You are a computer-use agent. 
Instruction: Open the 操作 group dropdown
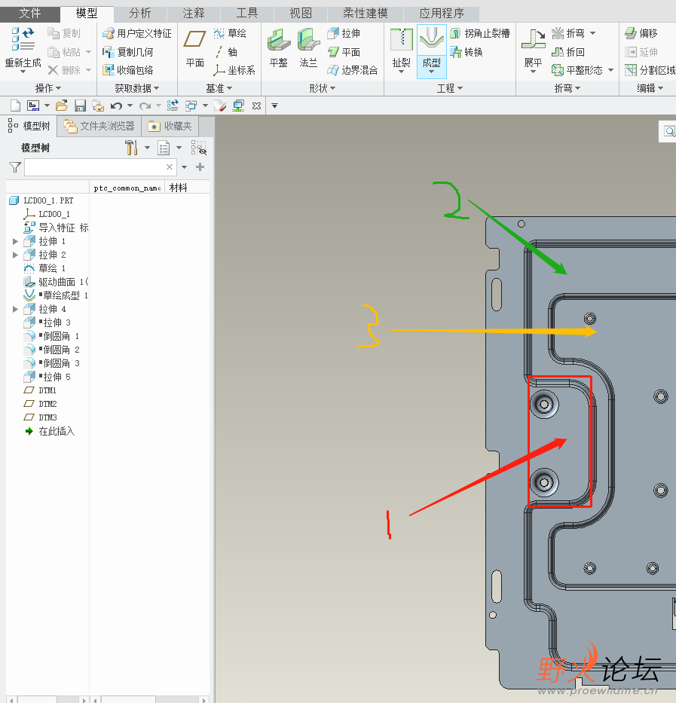tap(48, 88)
